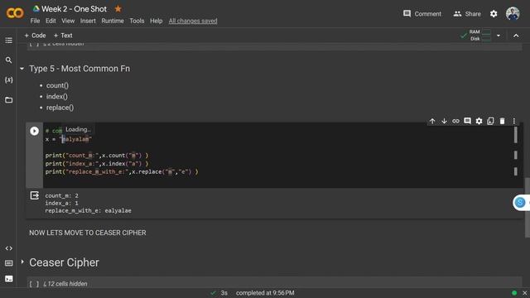The height and width of the screenshot is (298, 530).
Task: Click the x = "ealyalam" code line
Action: [69, 139]
